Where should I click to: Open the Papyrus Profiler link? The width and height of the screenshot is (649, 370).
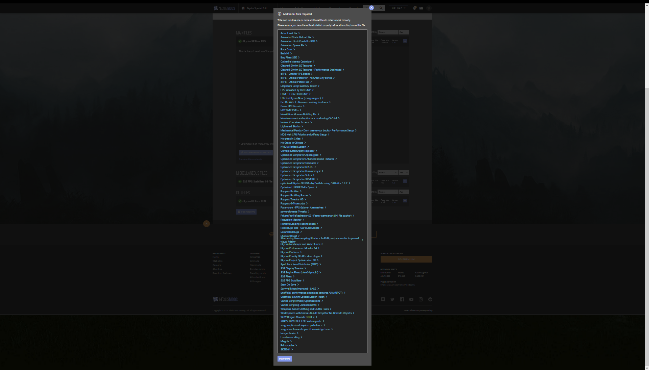[289, 191]
